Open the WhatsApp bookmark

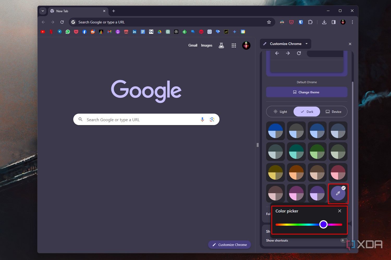pyautogui.click(x=68, y=31)
